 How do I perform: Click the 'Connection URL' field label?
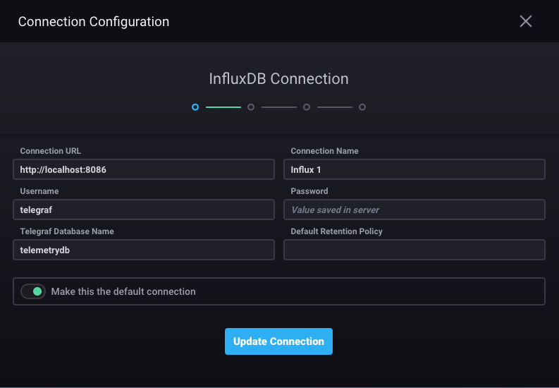(51, 151)
